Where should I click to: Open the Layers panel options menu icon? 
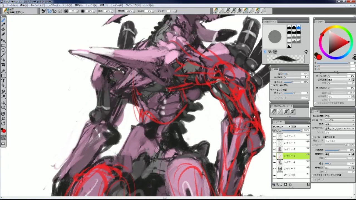point(309,122)
